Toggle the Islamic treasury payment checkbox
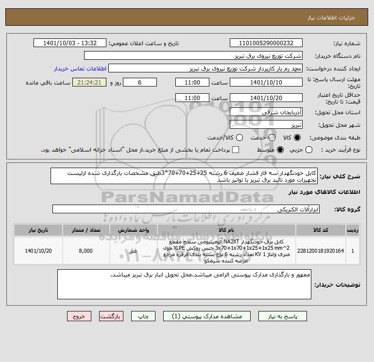This screenshot has height=362, width=374. (x=236, y=150)
